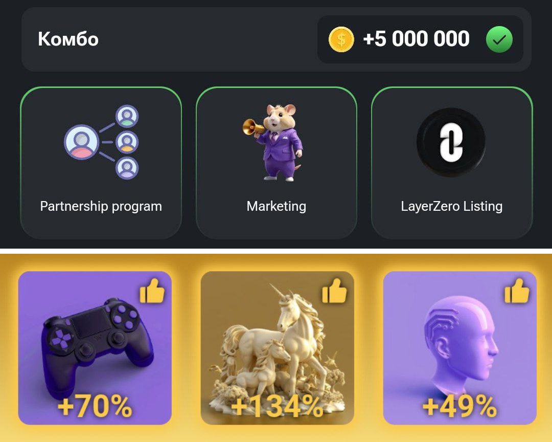552x442 pixels.
Task: Select the game controller thumbnail
Action: 95,348
